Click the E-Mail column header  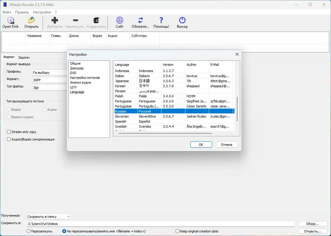click(x=221, y=64)
